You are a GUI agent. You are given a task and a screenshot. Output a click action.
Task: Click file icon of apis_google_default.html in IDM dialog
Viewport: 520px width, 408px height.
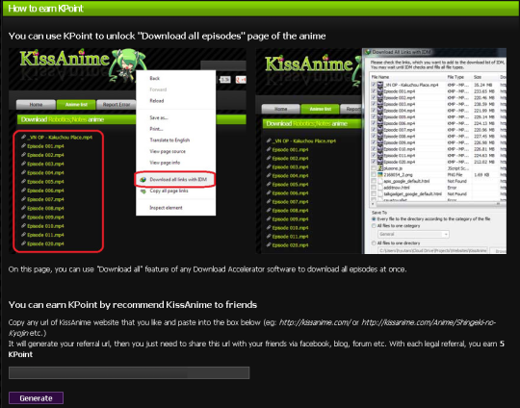(x=380, y=181)
